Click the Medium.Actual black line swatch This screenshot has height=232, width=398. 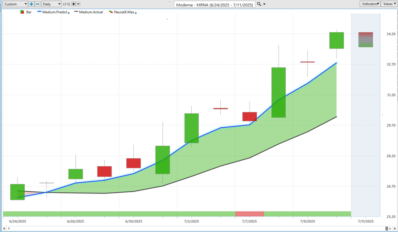click(x=76, y=12)
